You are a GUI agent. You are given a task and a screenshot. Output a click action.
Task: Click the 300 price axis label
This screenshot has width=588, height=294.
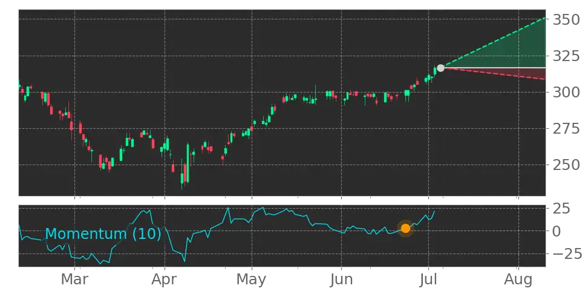pyautogui.click(x=566, y=92)
